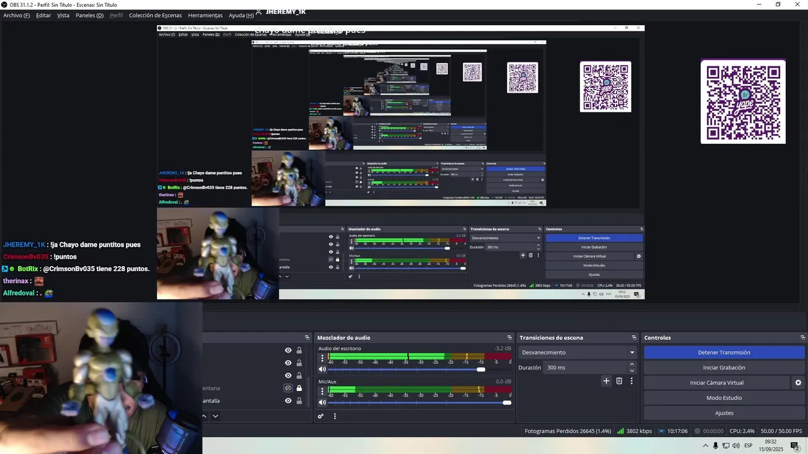Show hidden system tray icons chevron
808x454 pixels.
click(706, 446)
